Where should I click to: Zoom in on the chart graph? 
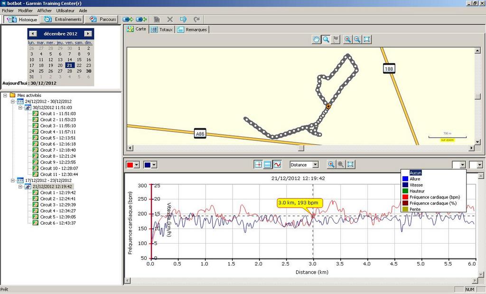[331, 164]
